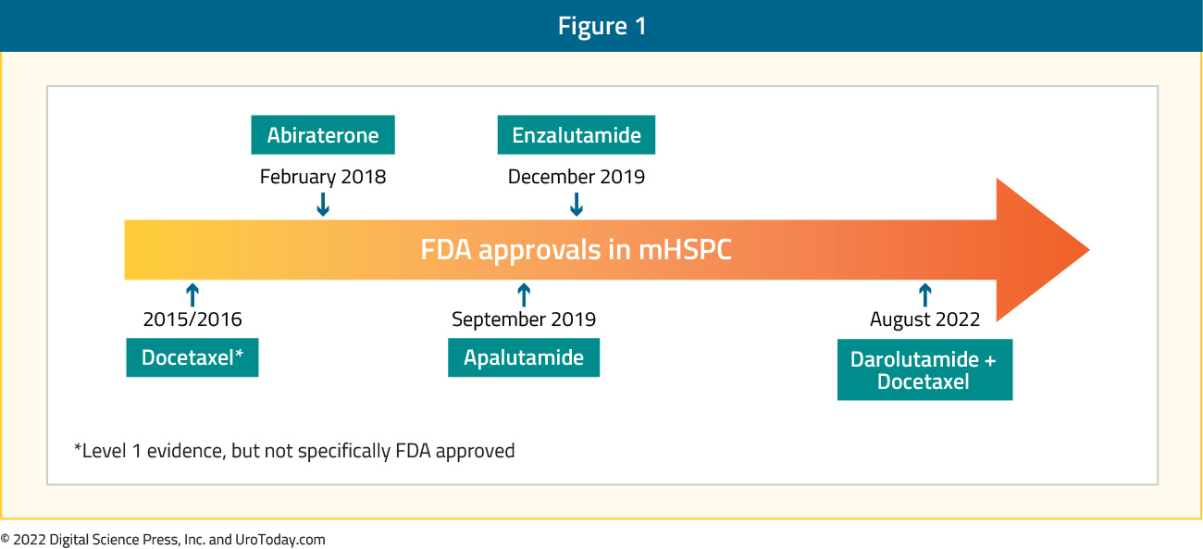Click the Abiraterone label box

[x=323, y=135]
